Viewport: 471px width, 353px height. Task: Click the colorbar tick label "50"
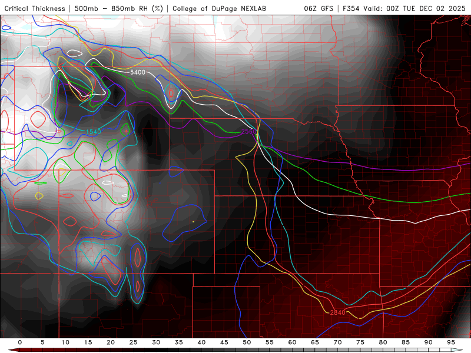coord(247,342)
